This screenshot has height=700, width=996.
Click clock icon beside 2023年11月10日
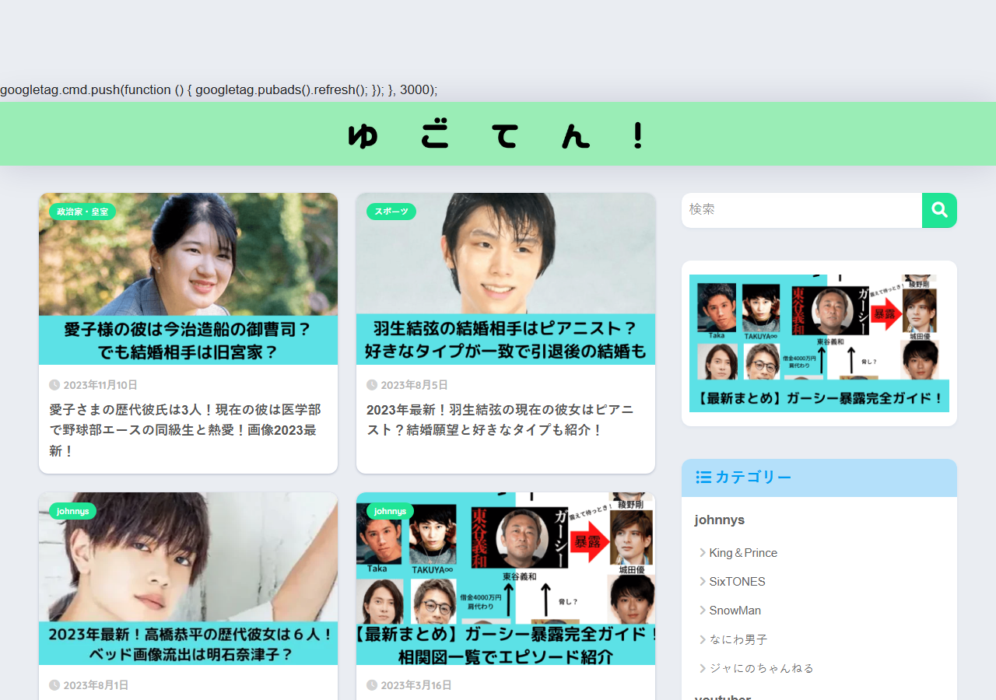coord(54,385)
